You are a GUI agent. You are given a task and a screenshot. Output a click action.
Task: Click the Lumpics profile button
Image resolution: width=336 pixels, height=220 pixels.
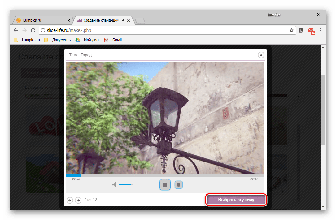click(274, 15)
